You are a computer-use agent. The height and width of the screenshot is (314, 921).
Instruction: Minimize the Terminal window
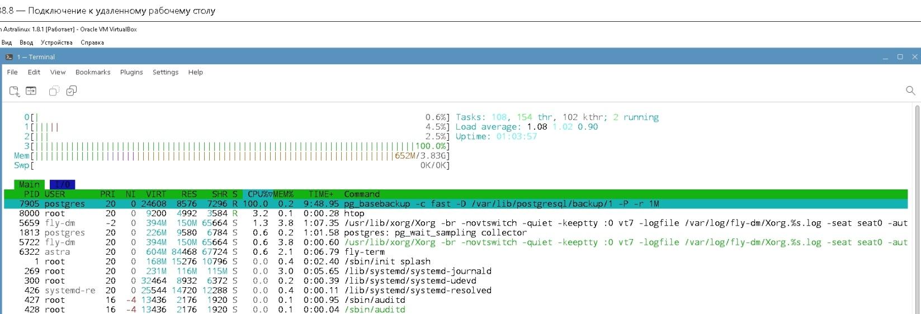pos(885,57)
